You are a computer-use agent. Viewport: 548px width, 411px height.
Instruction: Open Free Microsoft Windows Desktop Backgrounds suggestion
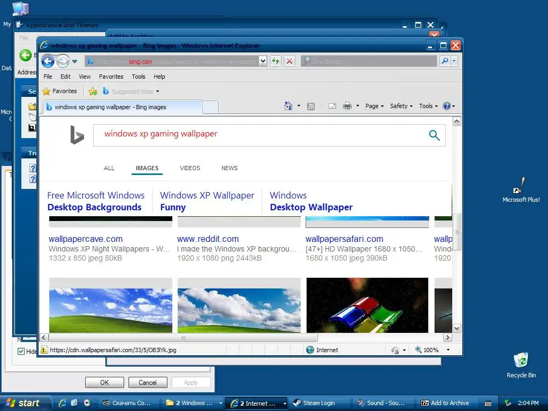click(96, 201)
